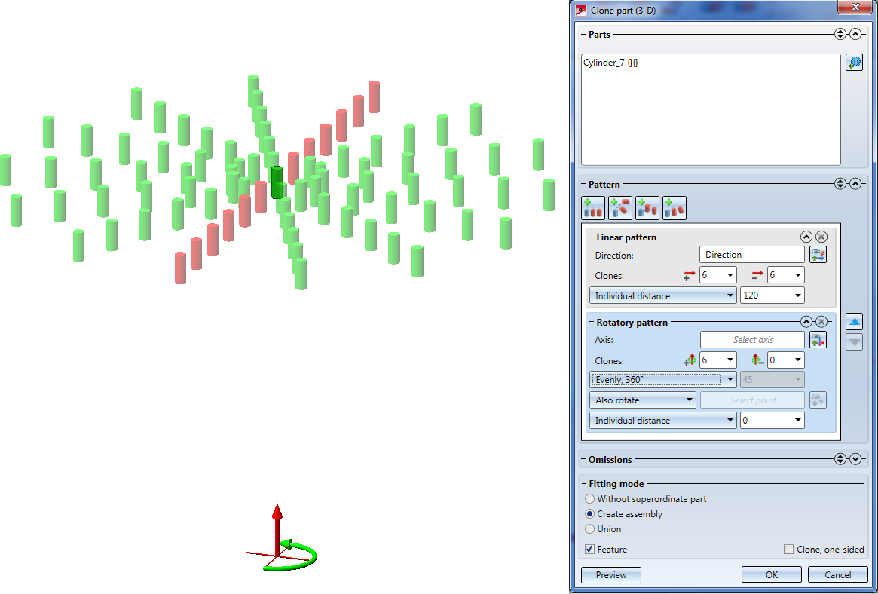Open Linear pattern positive clones dropdown
This screenshot has width=878, height=594.
(730, 275)
